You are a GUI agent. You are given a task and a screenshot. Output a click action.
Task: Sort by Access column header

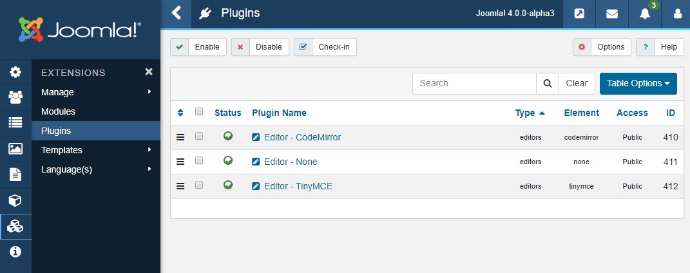pyautogui.click(x=632, y=113)
